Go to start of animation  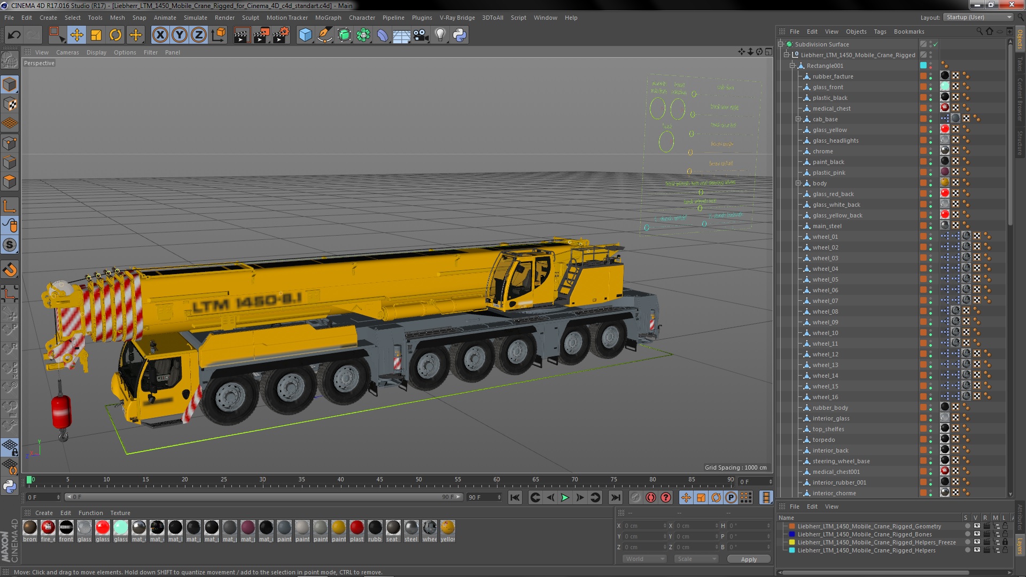click(x=515, y=498)
